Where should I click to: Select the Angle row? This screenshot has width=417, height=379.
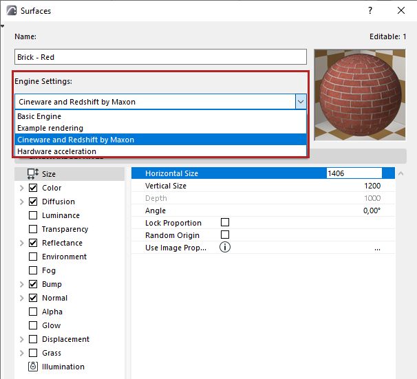(263, 210)
